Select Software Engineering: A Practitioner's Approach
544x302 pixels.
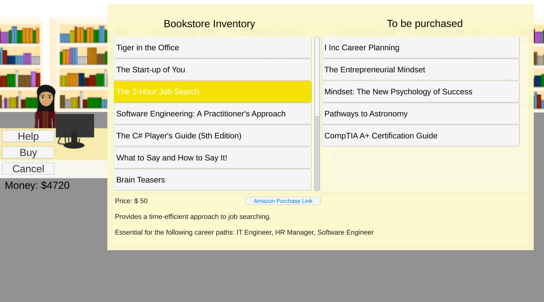212,114
